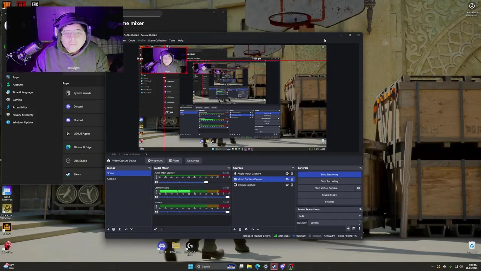Viewport: 481px width, 271px height.
Task: Hide Video Capture Device source eye icon
Action: click(x=287, y=179)
